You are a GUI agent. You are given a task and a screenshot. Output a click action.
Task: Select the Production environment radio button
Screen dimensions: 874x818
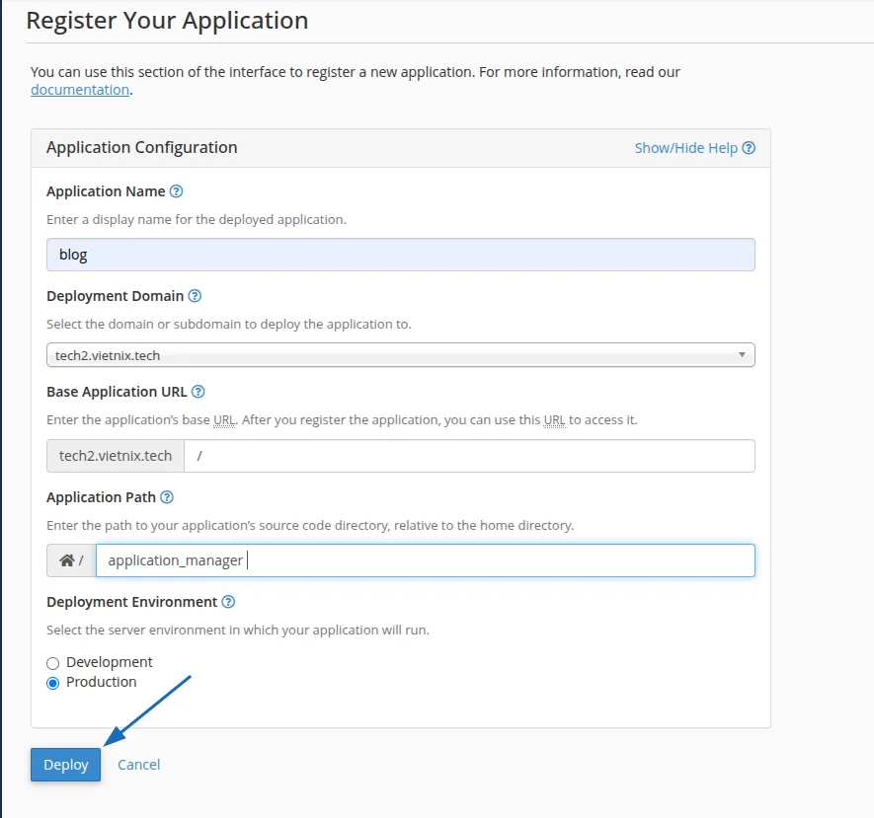point(53,683)
